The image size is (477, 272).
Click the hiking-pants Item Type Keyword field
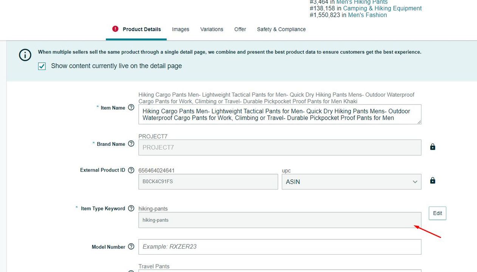[280, 220]
